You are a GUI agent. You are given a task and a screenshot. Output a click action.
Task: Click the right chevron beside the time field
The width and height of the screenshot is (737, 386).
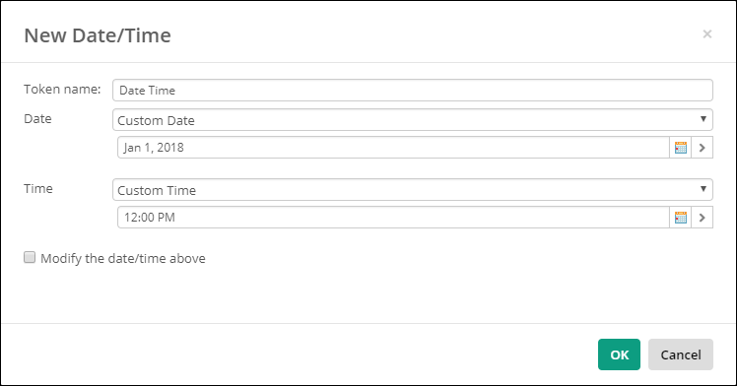(x=703, y=218)
